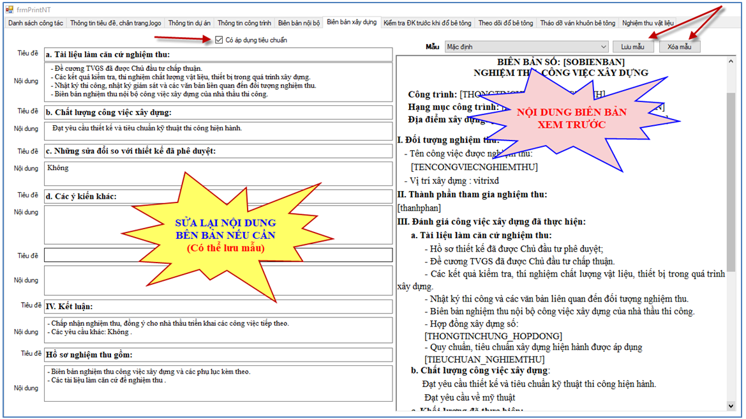Click the frmPrintNT window icon
This screenshot has height=419, width=746.
pyautogui.click(x=9, y=10)
